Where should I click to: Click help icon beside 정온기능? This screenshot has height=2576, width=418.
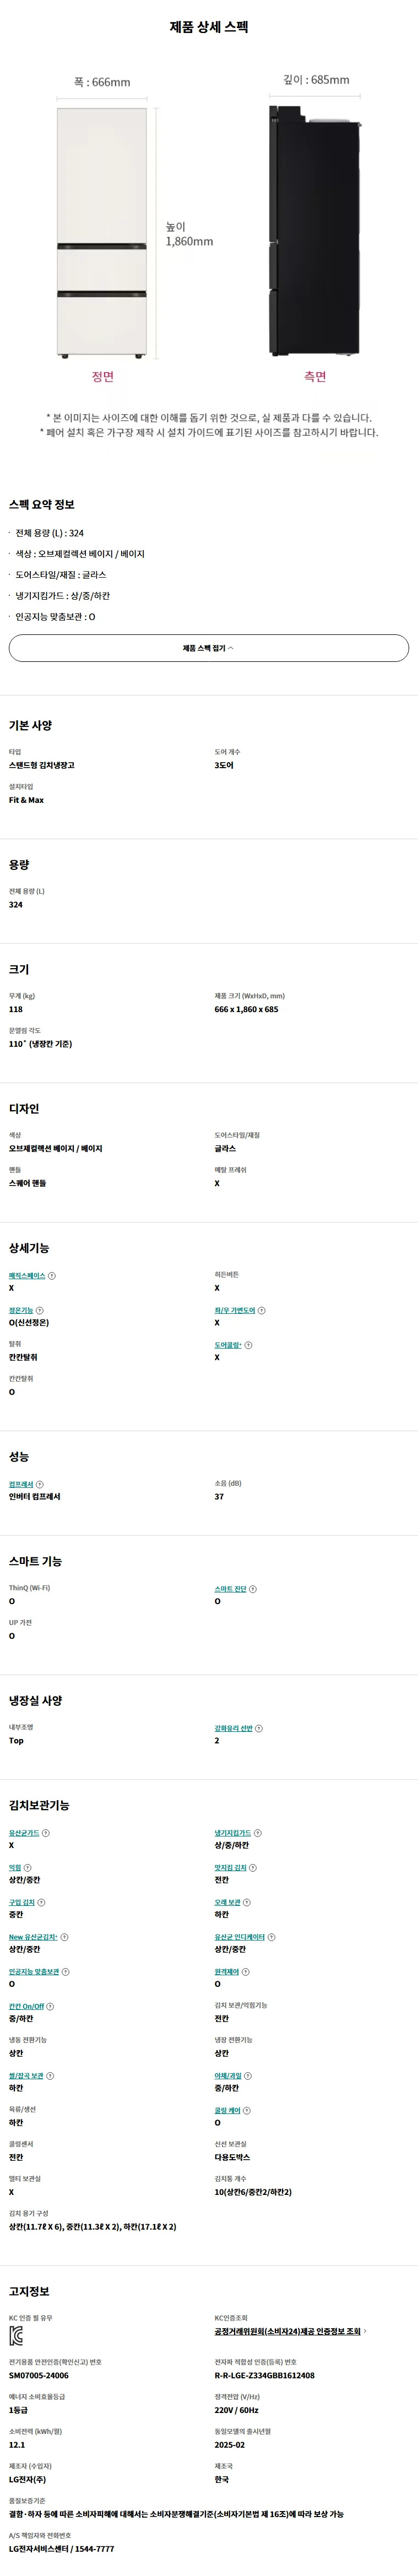pyautogui.click(x=40, y=1310)
